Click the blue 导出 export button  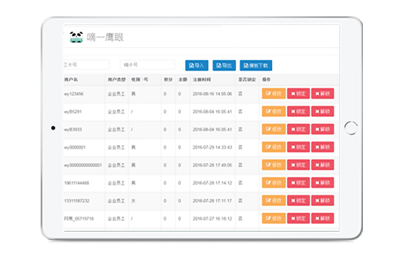pyautogui.click(x=224, y=65)
